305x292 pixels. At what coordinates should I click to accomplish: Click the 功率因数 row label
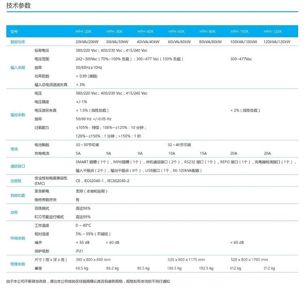coord(42,76)
